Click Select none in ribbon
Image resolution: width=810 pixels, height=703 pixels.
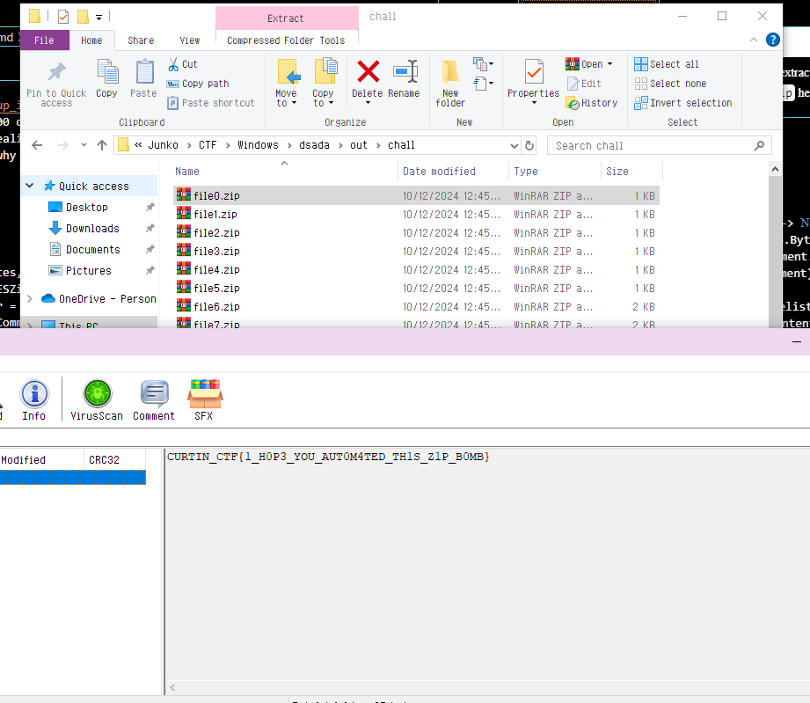coord(669,84)
